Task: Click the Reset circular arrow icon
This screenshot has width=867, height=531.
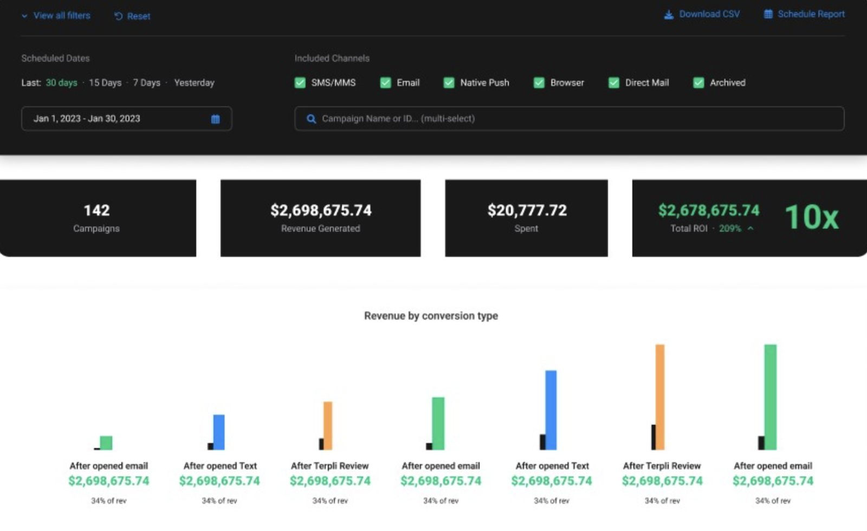Action: 118,16
